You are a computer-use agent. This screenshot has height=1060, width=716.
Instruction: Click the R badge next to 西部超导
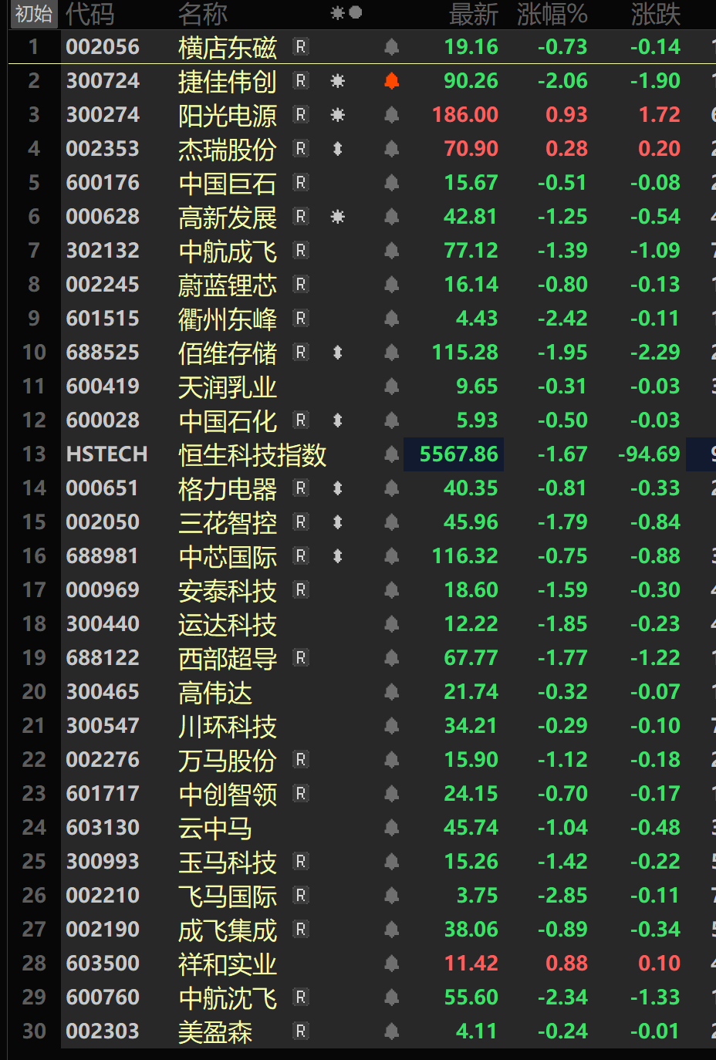click(301, 658)
